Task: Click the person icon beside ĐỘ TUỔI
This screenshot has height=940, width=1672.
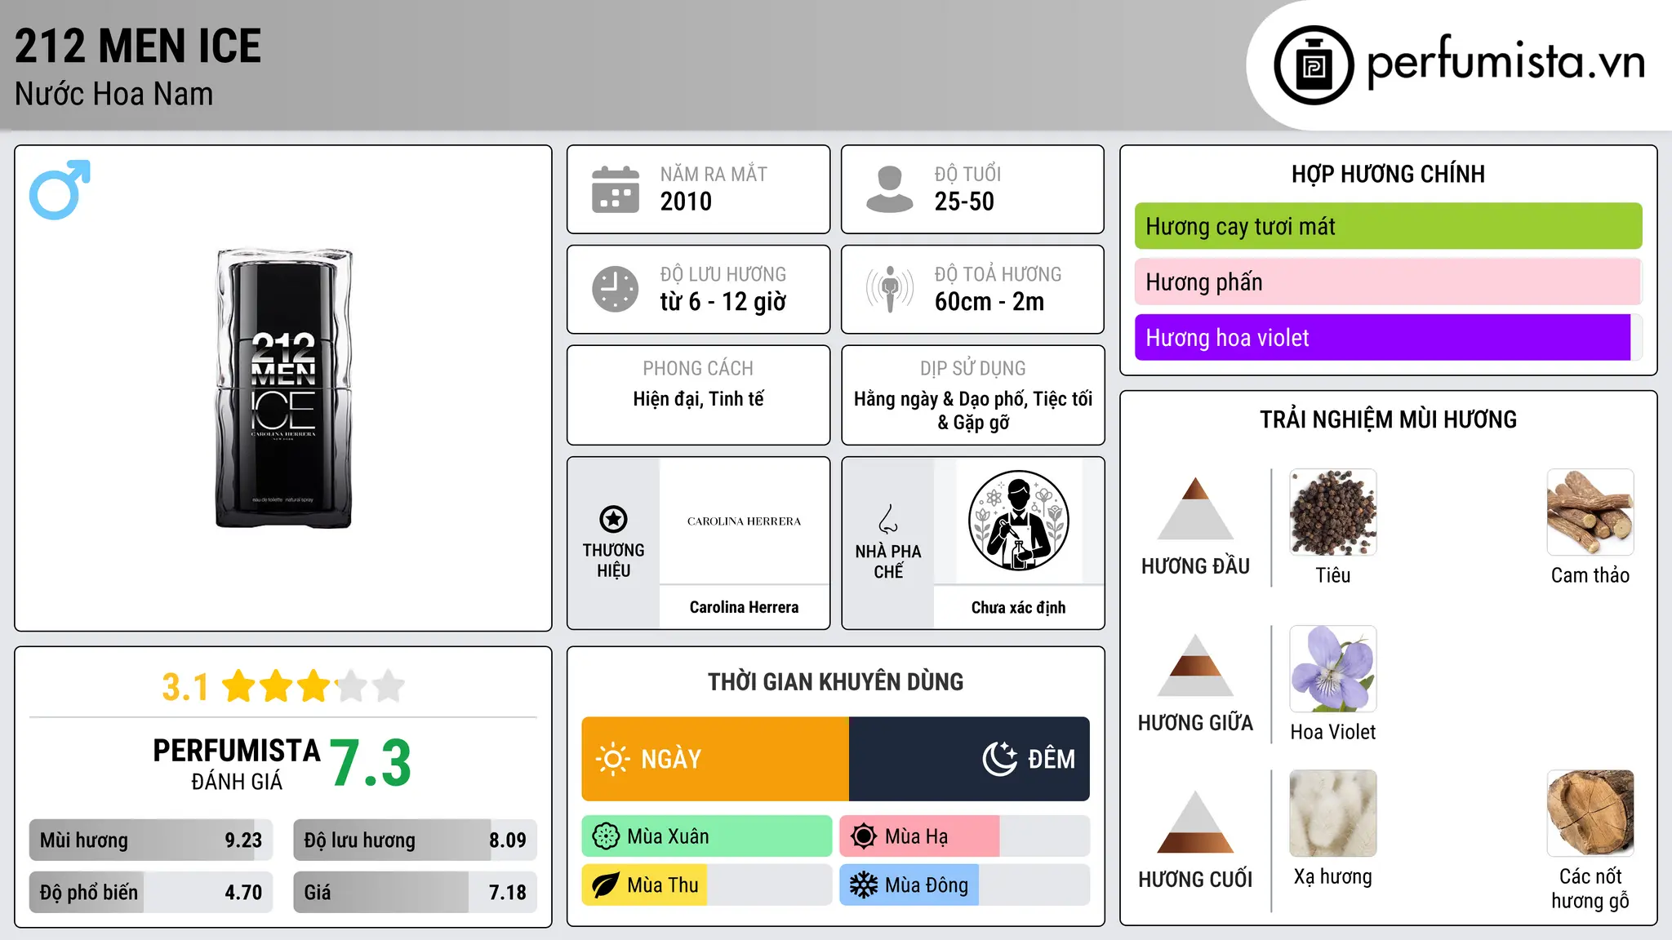Action: 890,189
